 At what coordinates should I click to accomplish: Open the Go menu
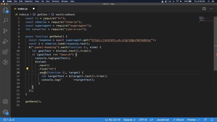(x=43, y=1)
